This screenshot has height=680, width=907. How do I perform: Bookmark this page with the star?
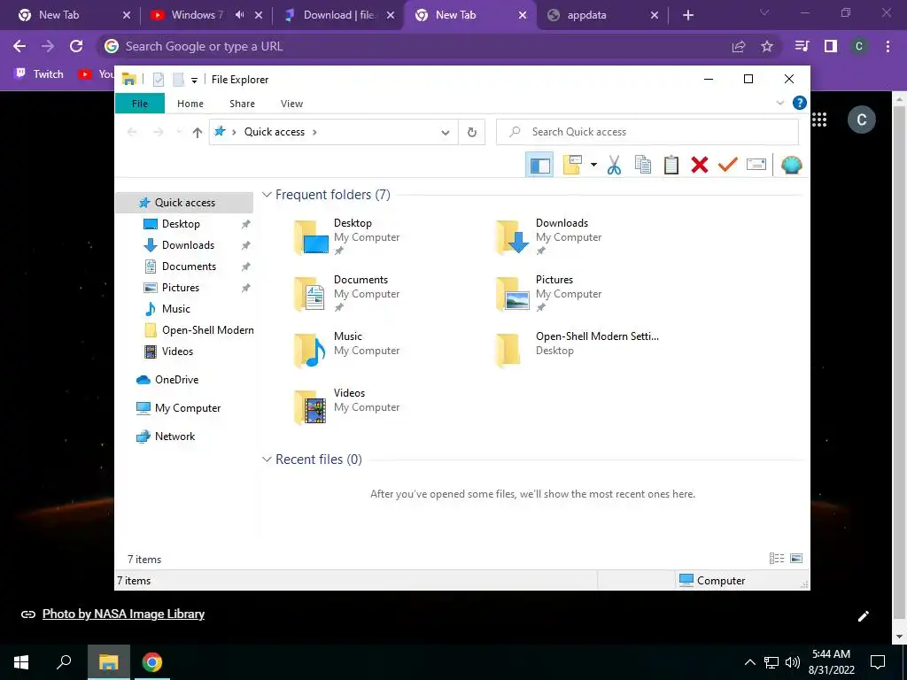tap(767, 46)
